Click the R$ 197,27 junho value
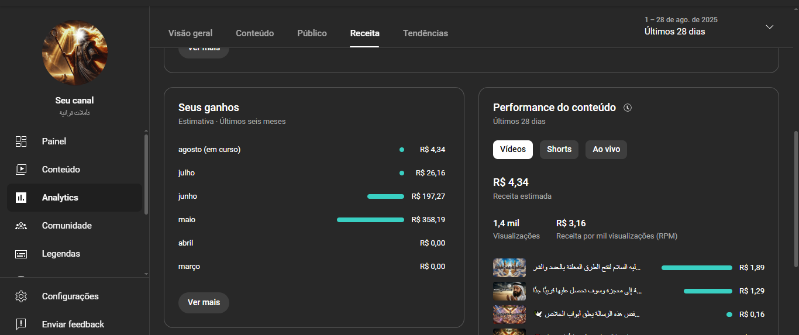The image size is (799, 335). (428, 196)
